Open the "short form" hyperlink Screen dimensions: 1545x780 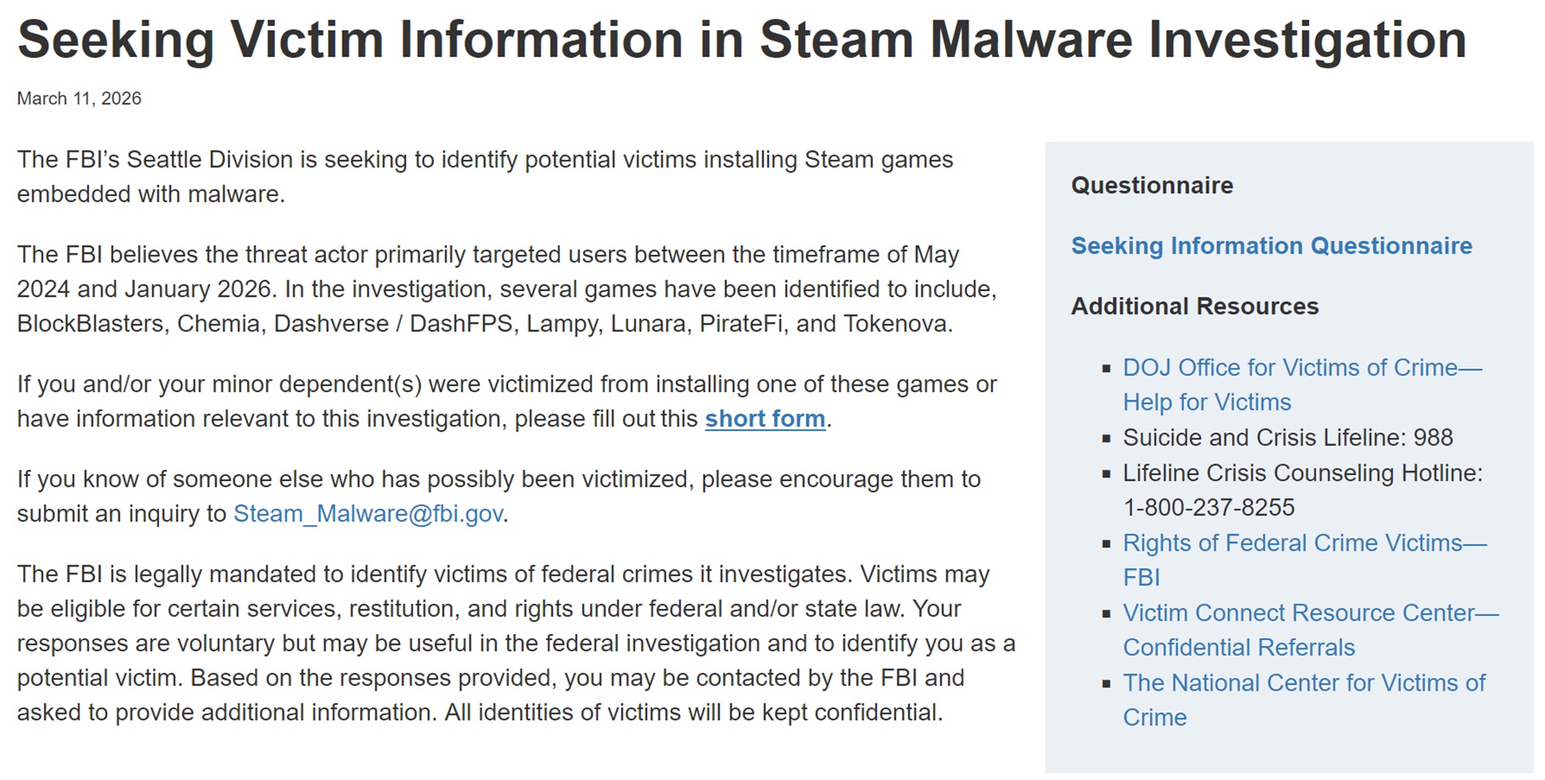[x=765, y=419]
